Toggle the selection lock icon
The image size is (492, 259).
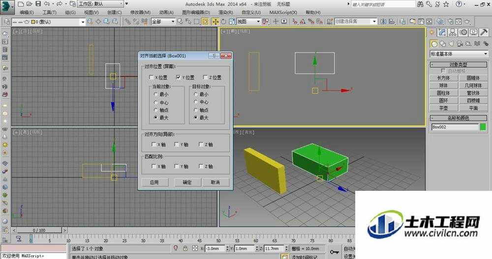[x=185, y=248]
